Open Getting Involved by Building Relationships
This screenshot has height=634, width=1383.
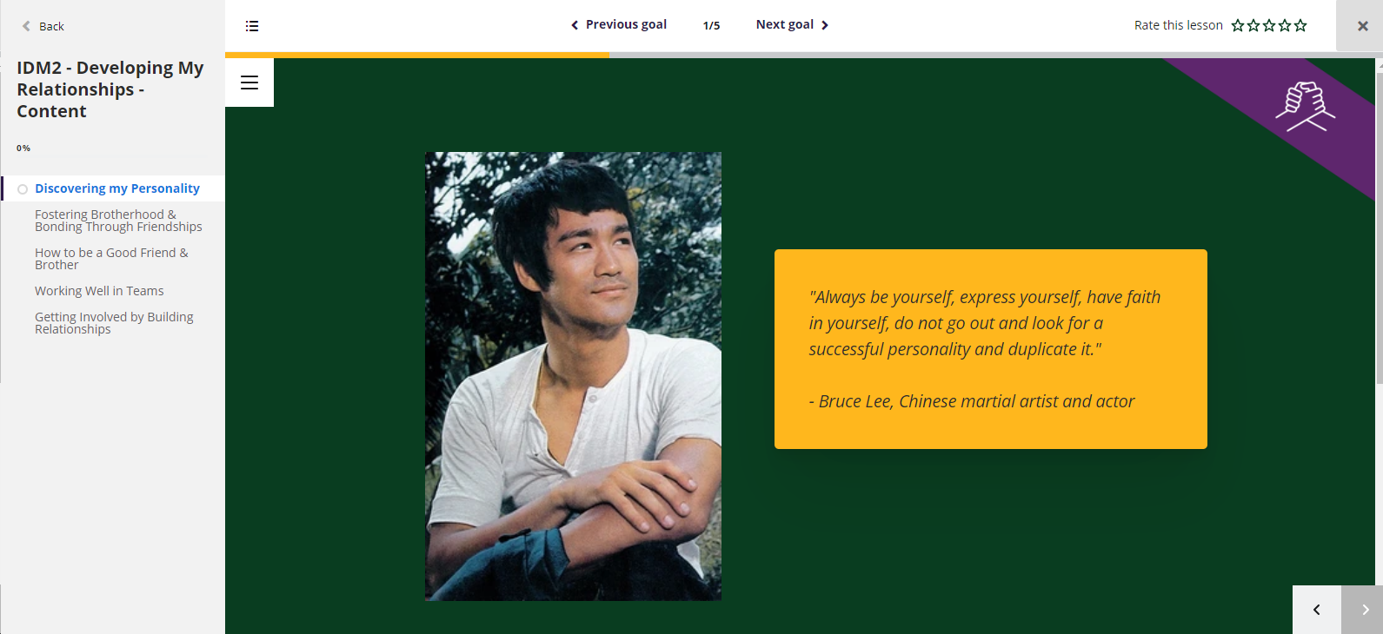click(114, 323)
